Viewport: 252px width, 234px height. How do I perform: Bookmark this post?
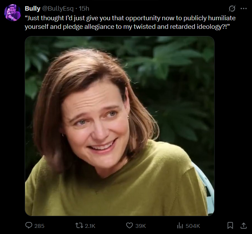click(x=230, y=225)
